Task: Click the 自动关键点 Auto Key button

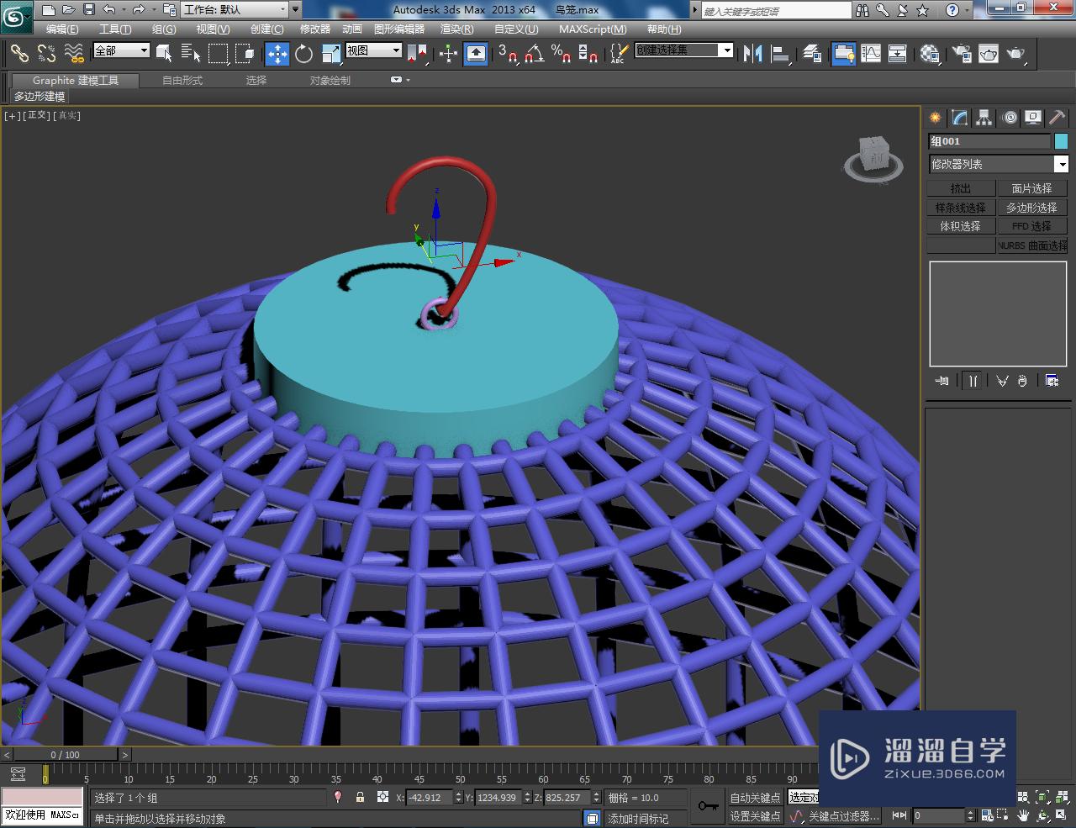Action: [x=755, y=798]
